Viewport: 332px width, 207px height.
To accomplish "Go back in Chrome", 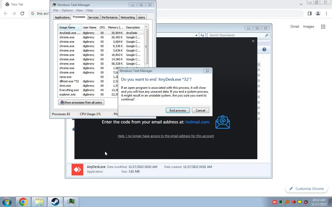I will point(6,13).
